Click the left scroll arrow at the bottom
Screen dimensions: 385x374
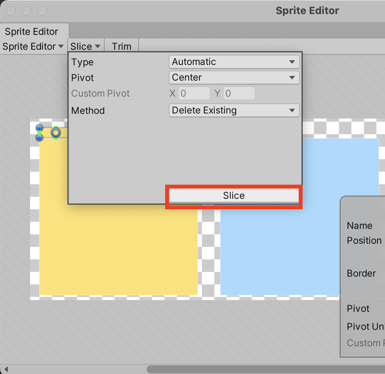[6, 369]
